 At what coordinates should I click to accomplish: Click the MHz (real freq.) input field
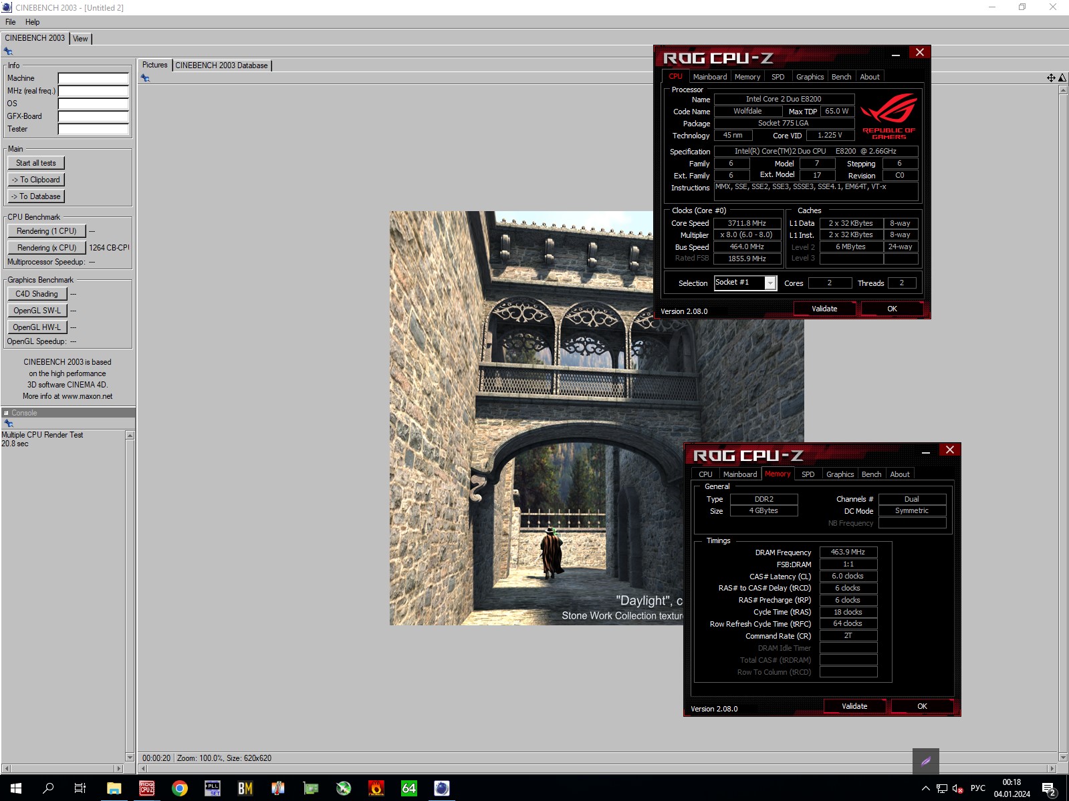(x=93, y=91)
